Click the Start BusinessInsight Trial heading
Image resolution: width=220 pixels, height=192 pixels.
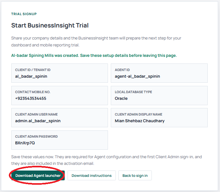[50, 25]
